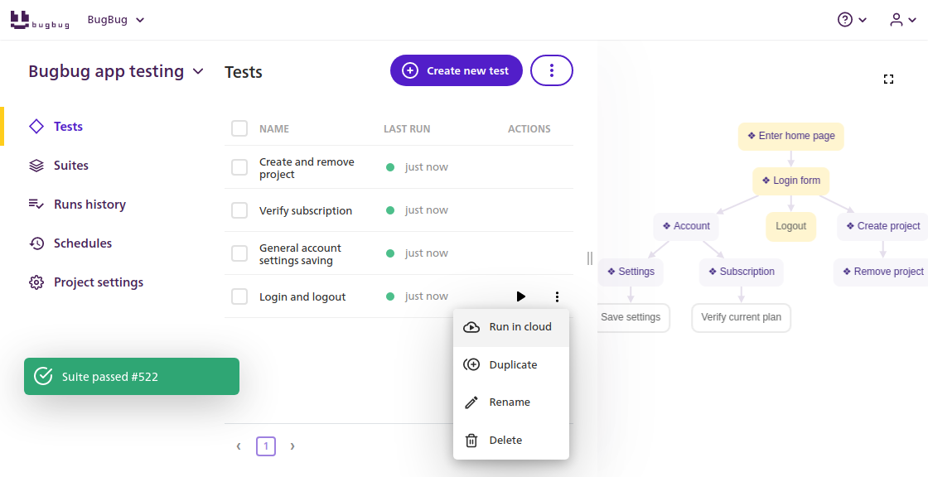This screenshot has height=477, width=928.
Task: Select the Verify current plan node
Action: 741,318
